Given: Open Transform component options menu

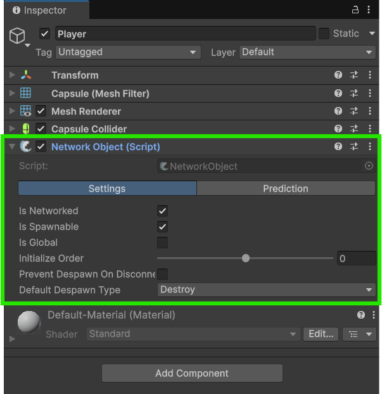Looking at the screenshot, I should pos(370,75).
